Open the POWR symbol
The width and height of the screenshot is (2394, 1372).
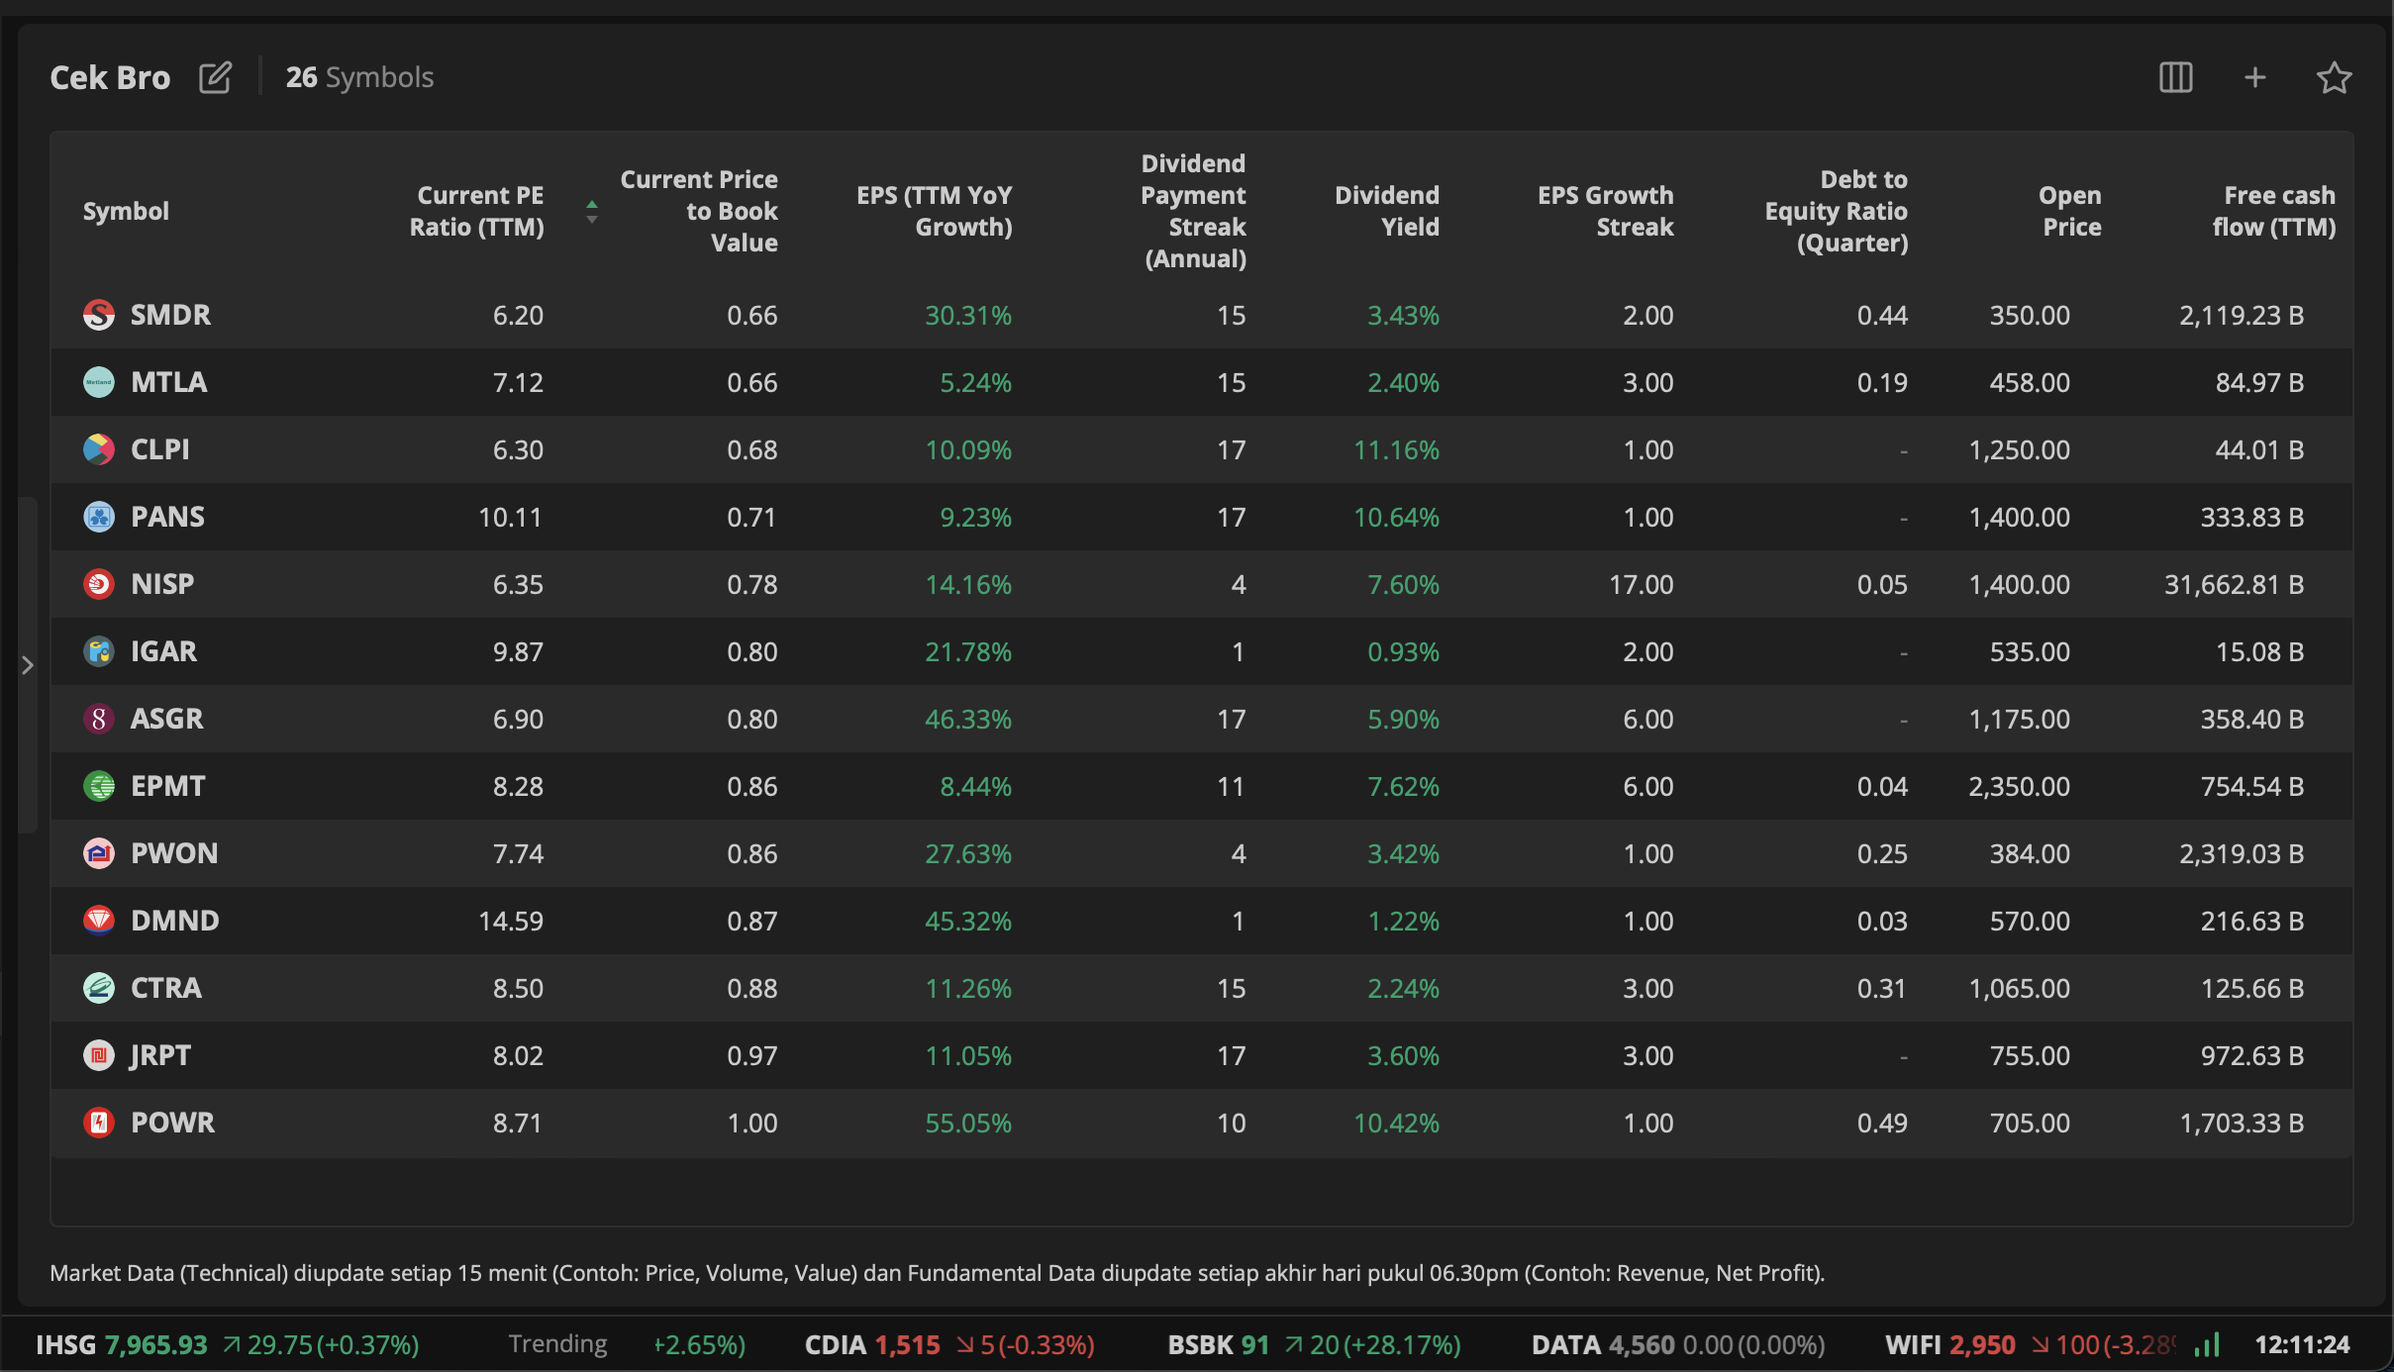click(172, 1123)
